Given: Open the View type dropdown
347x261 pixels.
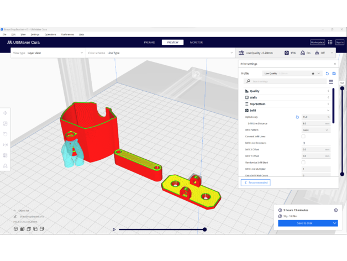Looking at the screenshot, I should coord(47,53).
